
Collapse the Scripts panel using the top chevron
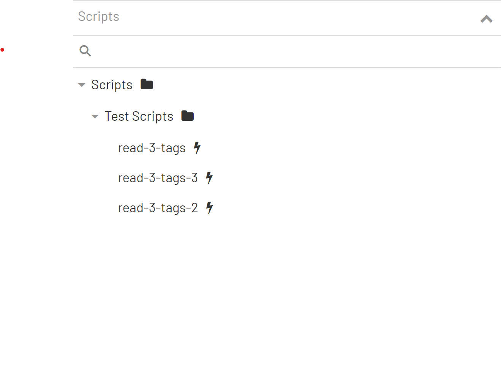[486, 19]
